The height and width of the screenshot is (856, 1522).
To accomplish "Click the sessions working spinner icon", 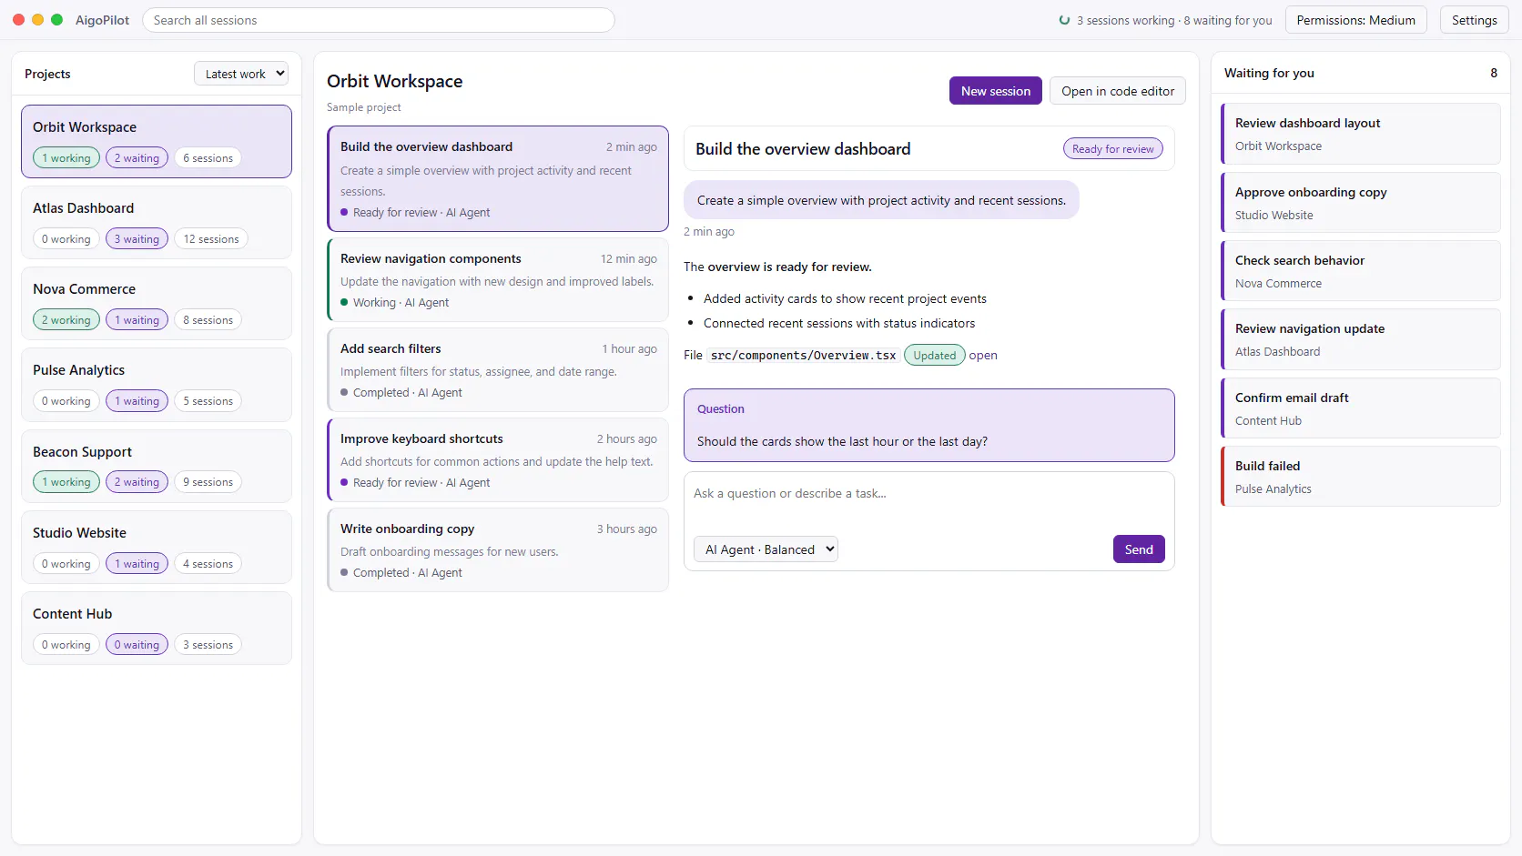I will tap(1064, 20).
